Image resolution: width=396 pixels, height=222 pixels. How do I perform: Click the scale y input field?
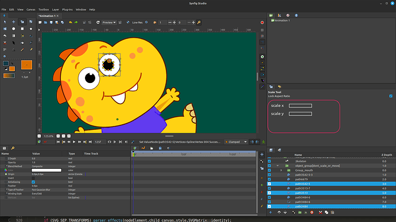(300, 114)
